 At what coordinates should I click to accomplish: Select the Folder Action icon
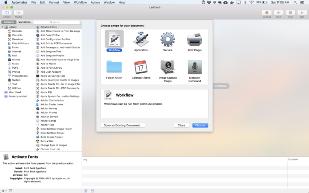pos(114,67)
